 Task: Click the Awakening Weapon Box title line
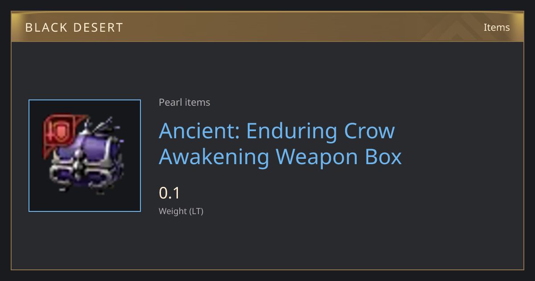pyautogui.click(x=280, y=157)
